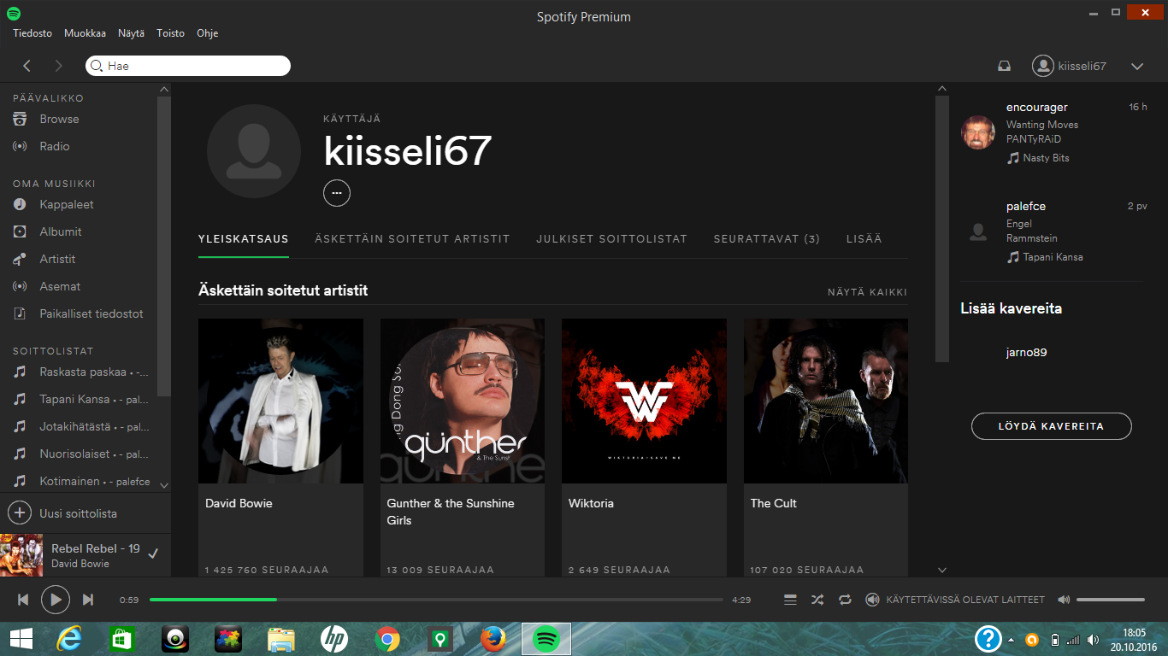Open the David Bowie artist thumbnail

point(280,401)
